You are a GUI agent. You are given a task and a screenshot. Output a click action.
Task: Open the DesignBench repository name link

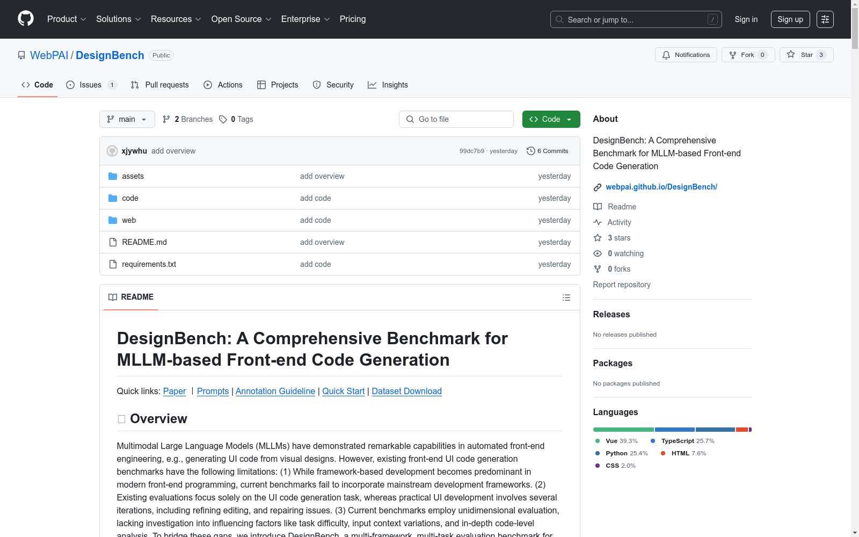110,55
